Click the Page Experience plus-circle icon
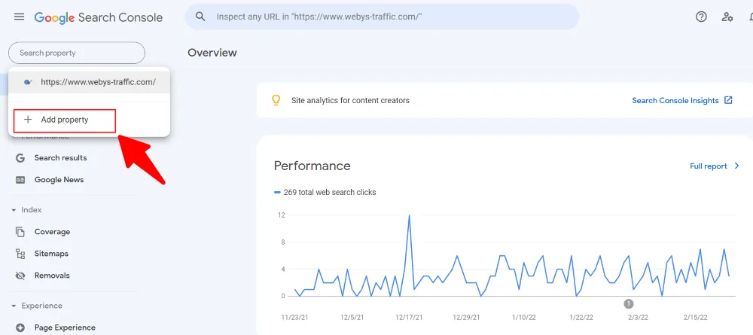 point(20,327)
